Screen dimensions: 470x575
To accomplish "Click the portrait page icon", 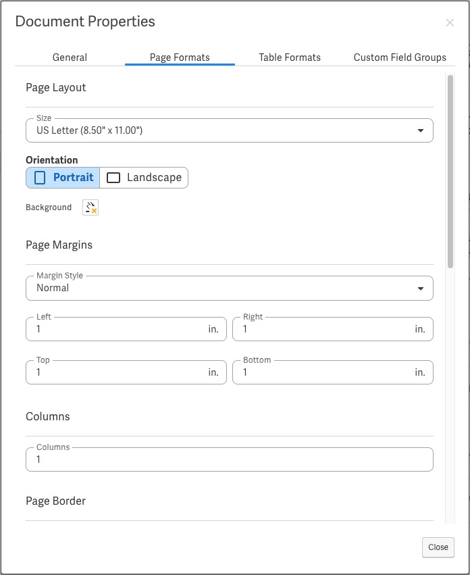I will point(40,178).
